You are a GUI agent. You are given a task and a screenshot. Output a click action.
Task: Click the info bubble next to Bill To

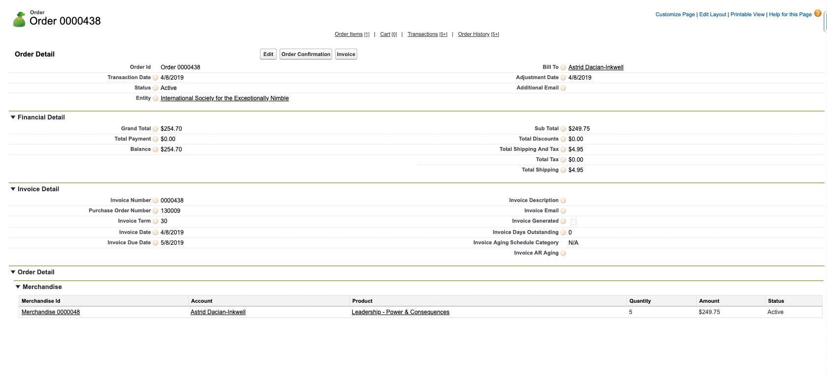tap(563, 67)
